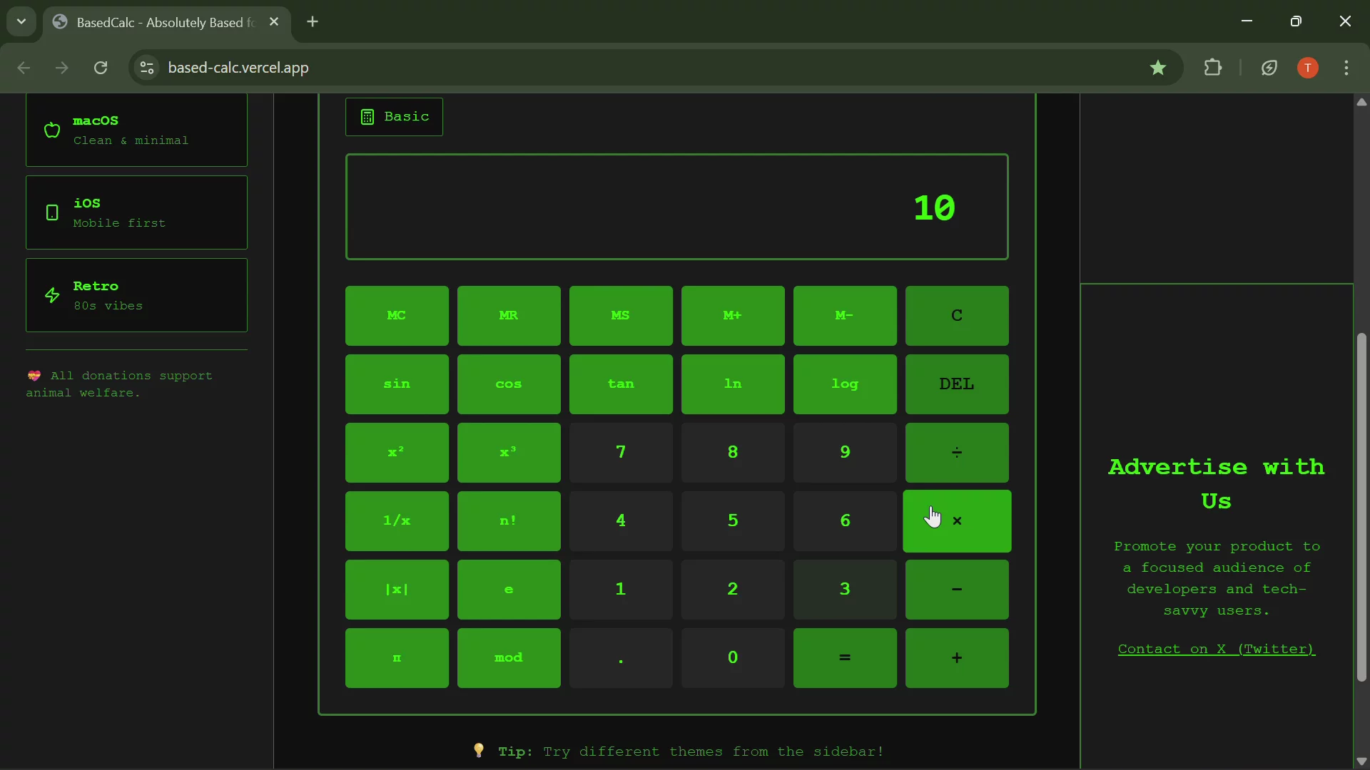Click the bookmark star icon
Viewport: 1370px width, 770px height.
coord(1157,68)
